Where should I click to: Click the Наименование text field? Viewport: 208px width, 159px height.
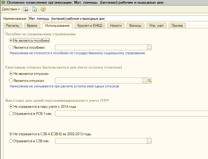pyautogui.click(x=118, y=19)
